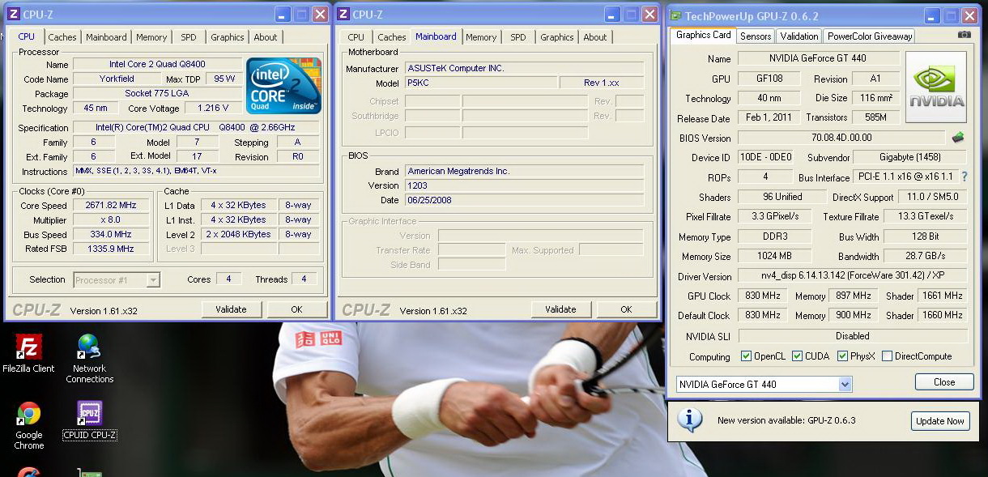Launch Google Chrome desktop shortcut

coord(28,426)
